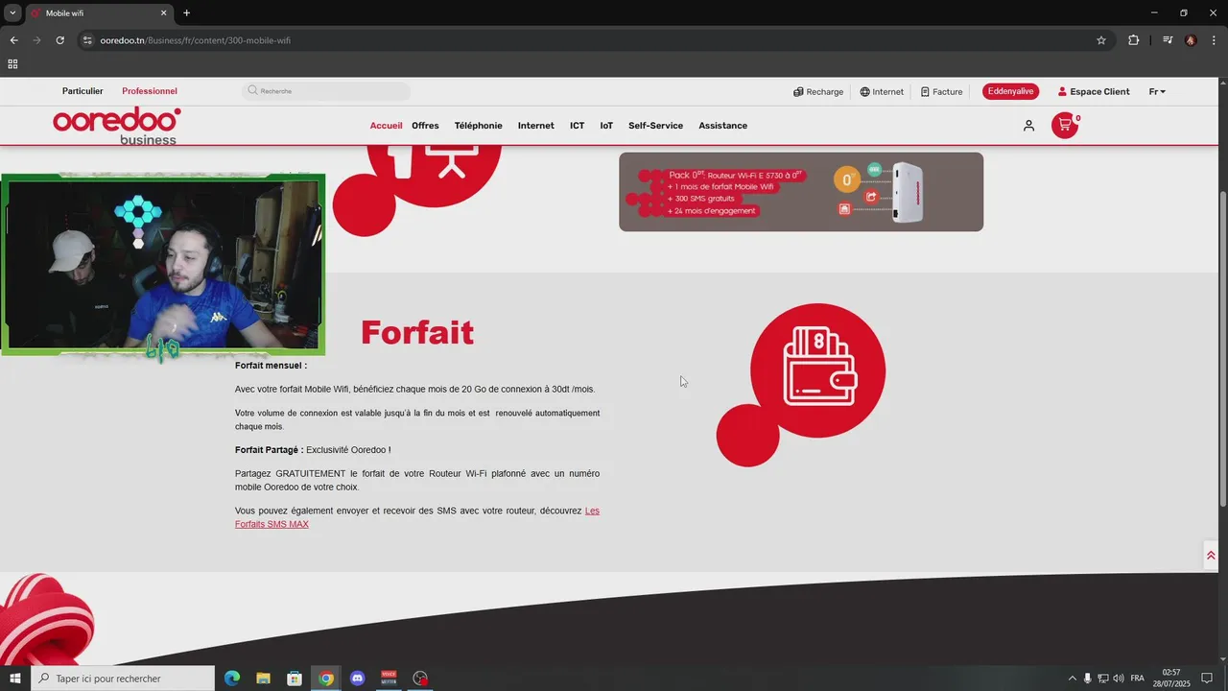The image size is (1228, 691).
Task: Open the Voicemeeter taskbar app
Action: [x=389, y=679]
